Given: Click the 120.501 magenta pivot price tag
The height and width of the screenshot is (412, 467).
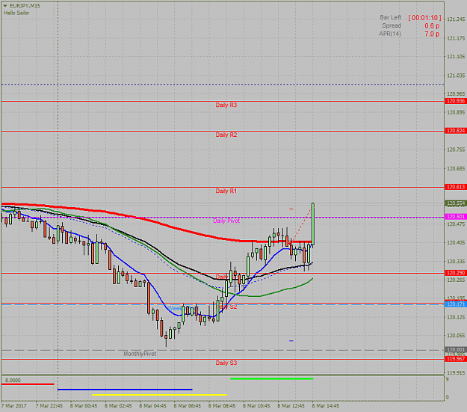Looking at the screenshot, I should (456, 217).
